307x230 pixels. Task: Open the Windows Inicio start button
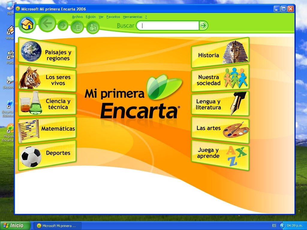point(15,226)
